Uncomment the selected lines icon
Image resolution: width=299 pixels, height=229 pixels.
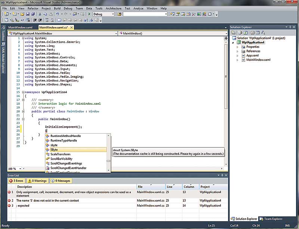(x=52, y=20)
